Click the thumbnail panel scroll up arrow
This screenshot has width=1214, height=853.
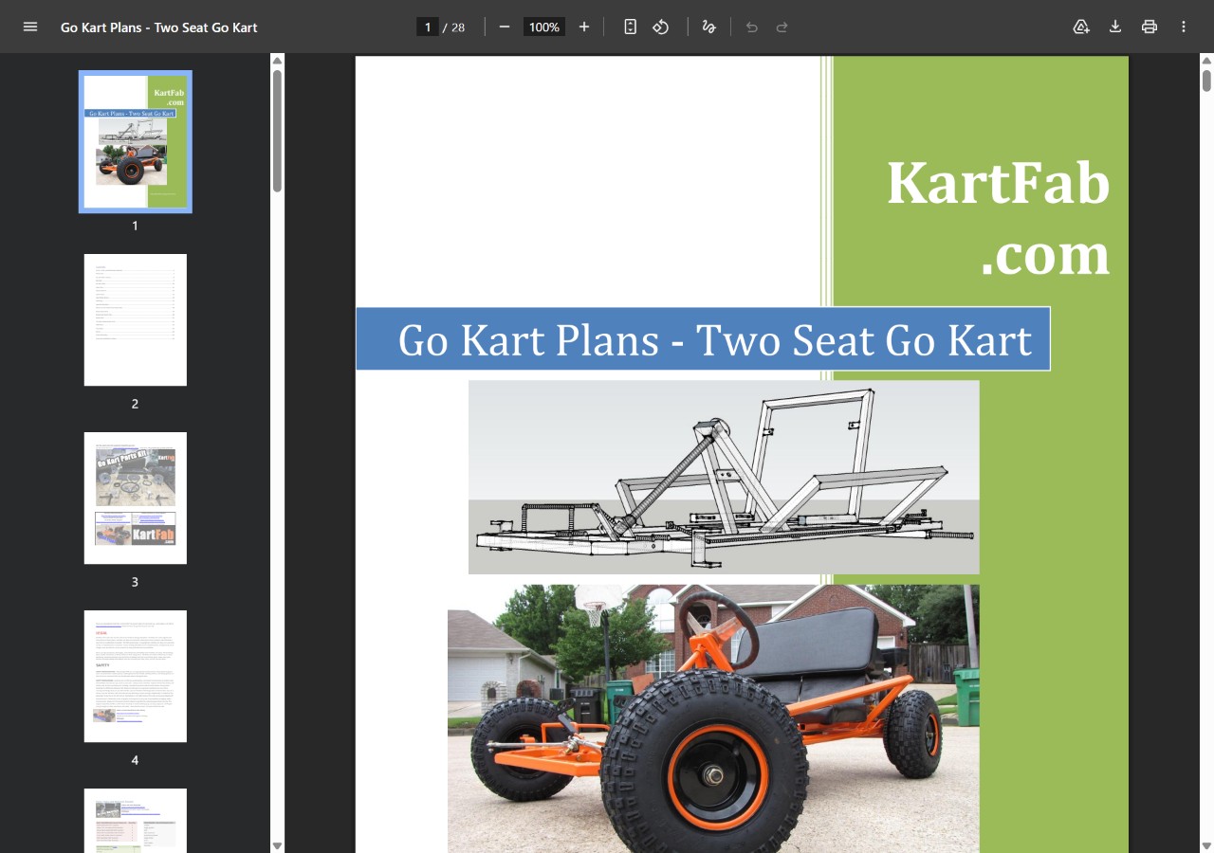pyautogui.click(x=277, y=61)
